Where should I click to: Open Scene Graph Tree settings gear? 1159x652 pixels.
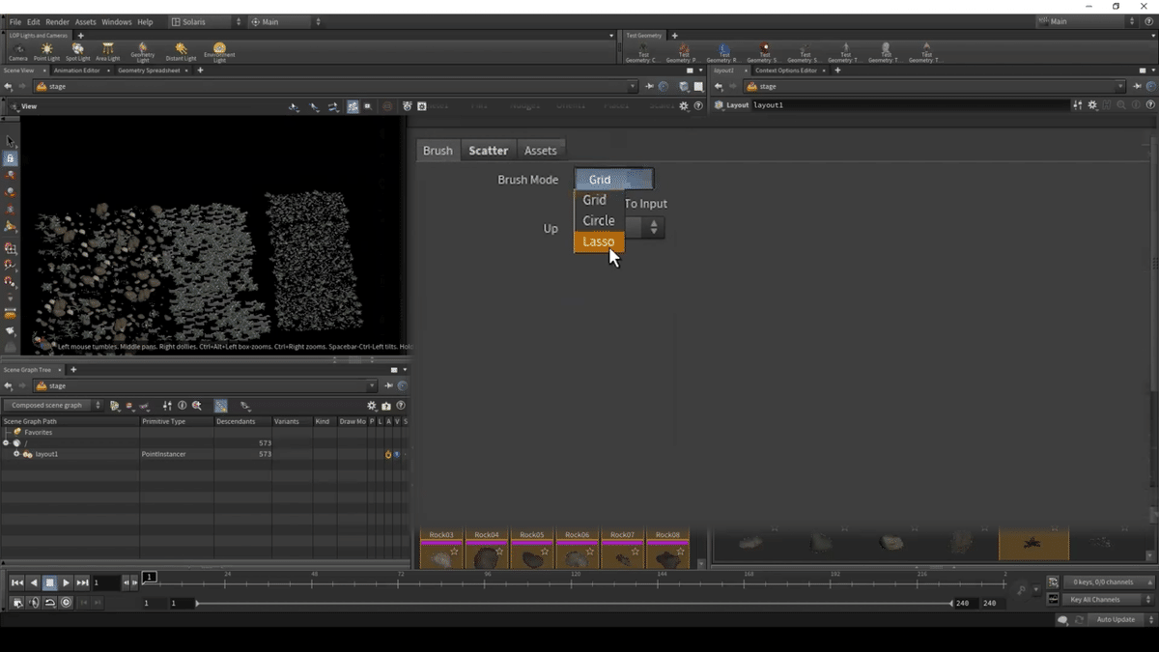tap(371, 406)
